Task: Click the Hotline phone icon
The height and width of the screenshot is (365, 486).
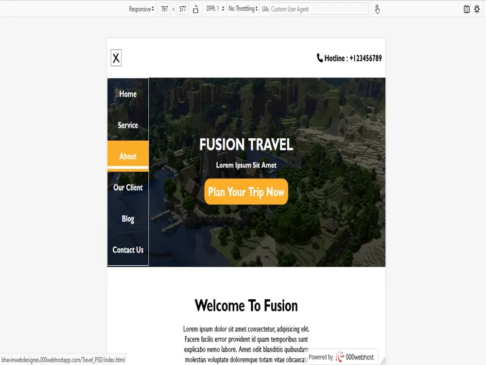Action: click(x=320, y=58)
